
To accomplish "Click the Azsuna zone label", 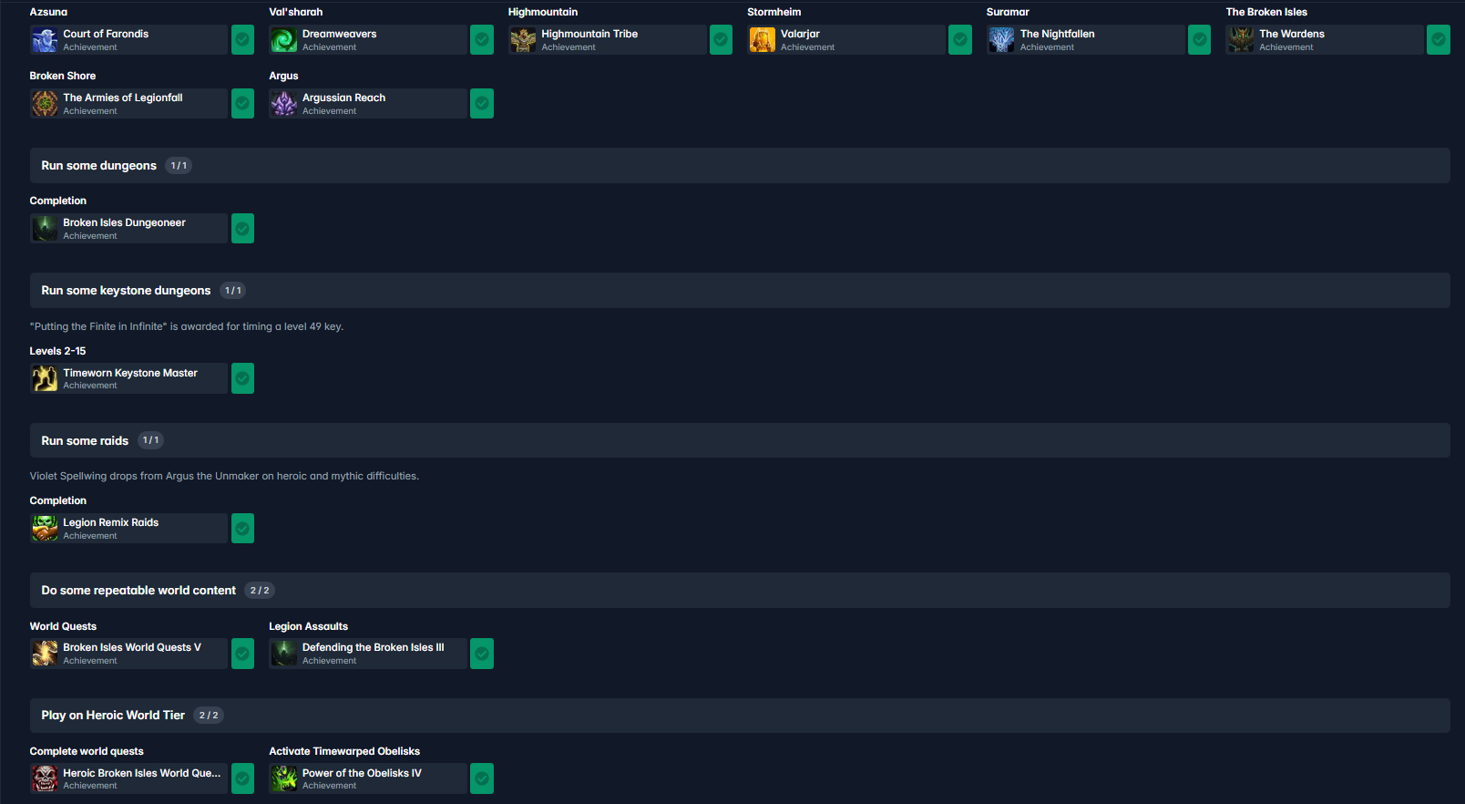I will click(x=48, y=12).
